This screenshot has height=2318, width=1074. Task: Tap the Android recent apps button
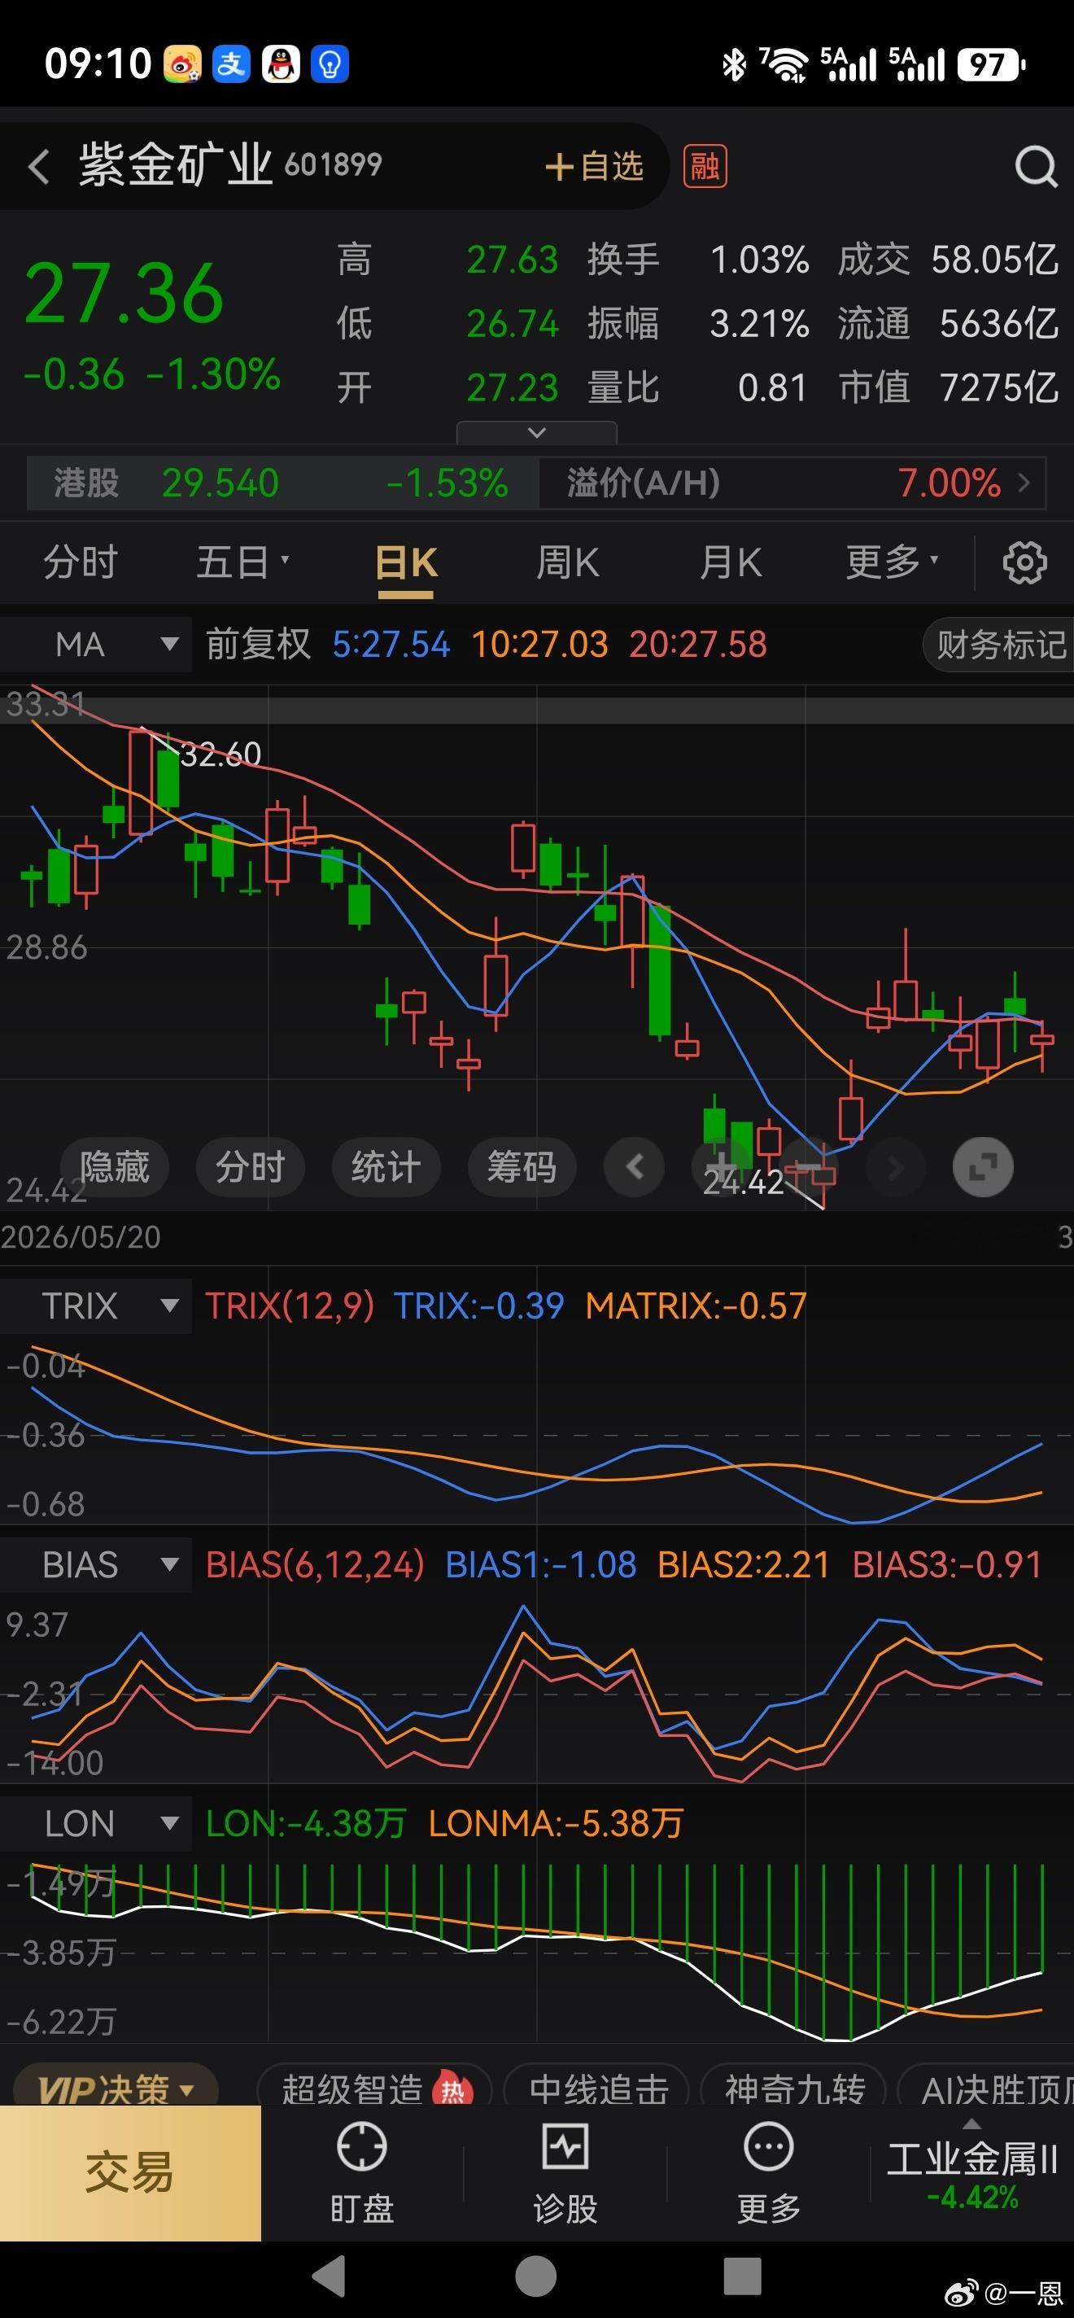click(x=743, y=2276)
